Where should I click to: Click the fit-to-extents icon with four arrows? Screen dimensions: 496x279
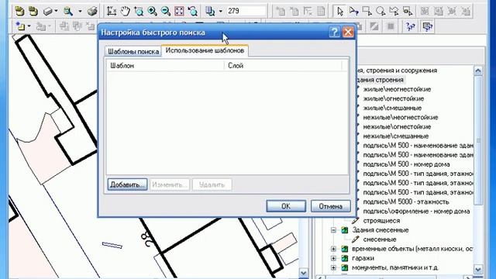coord(179,12)
